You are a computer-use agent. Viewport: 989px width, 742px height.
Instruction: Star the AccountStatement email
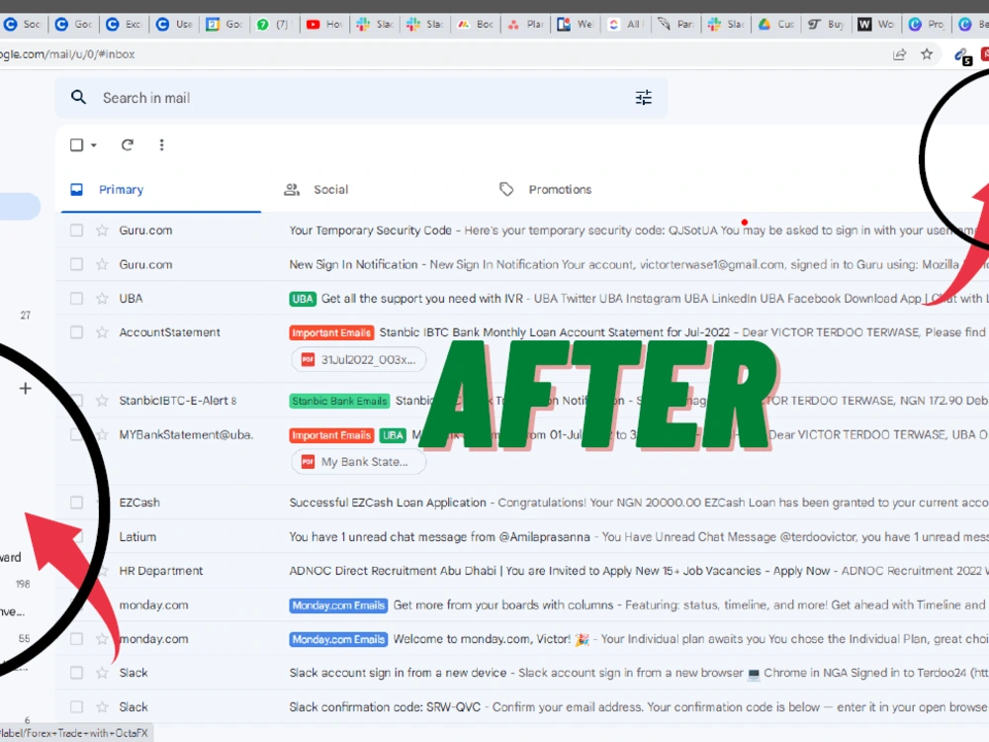tap(102, 332)
